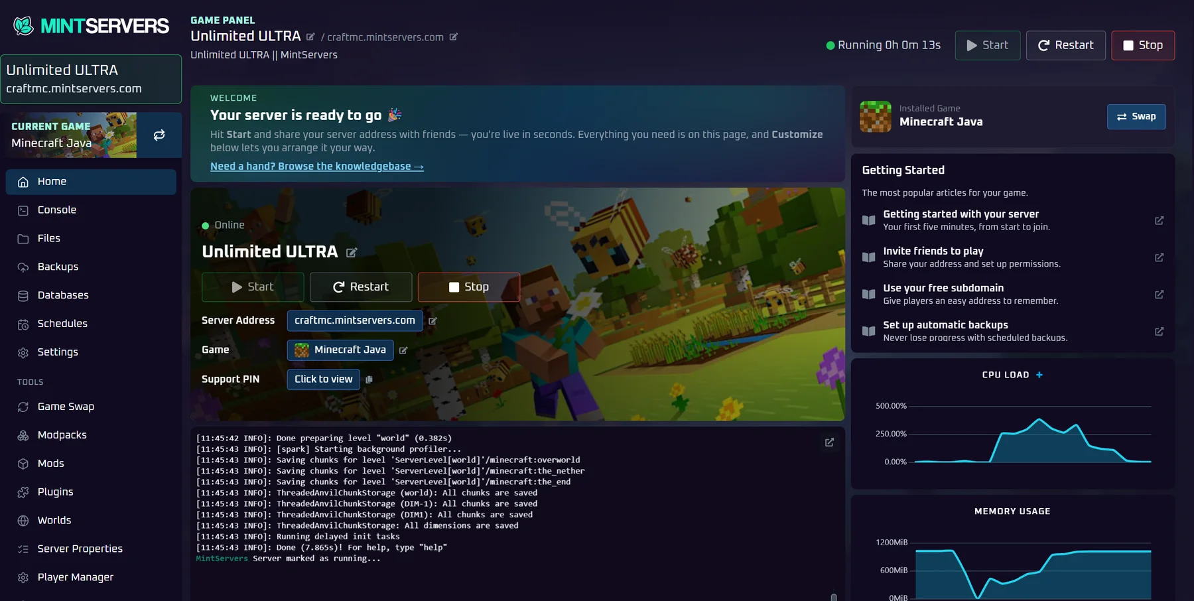The height and width of the screenshot is (601, 1194).
Task: Open the Worlds manager
Action: click(91, 521)
